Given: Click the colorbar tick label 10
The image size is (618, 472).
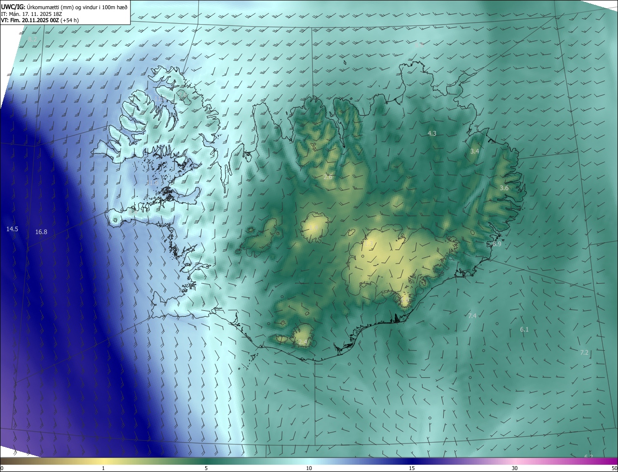Looking at the screenshot, I should tap(309, 468).
